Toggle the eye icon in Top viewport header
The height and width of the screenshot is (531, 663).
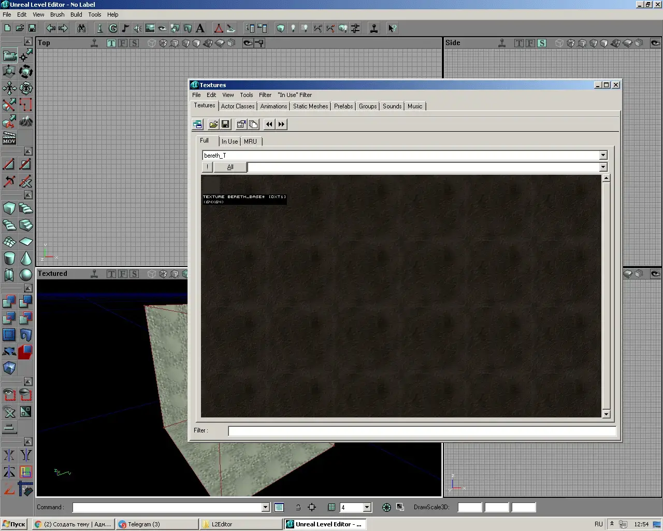click(x=248, y=43)
